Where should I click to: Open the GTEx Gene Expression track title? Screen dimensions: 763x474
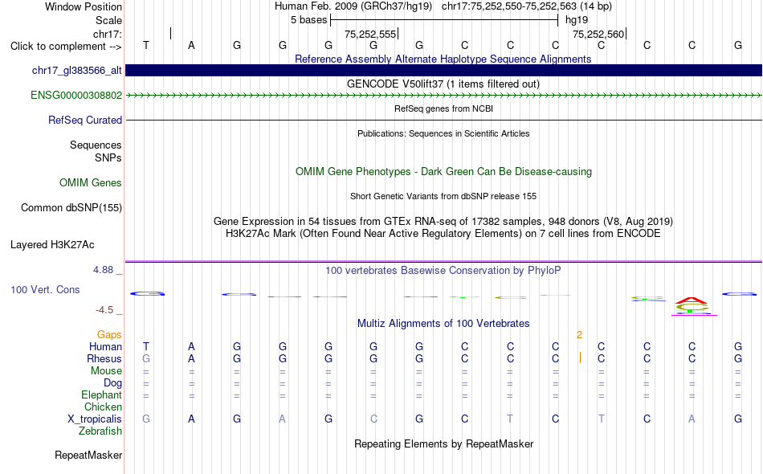tap(443, 222)
